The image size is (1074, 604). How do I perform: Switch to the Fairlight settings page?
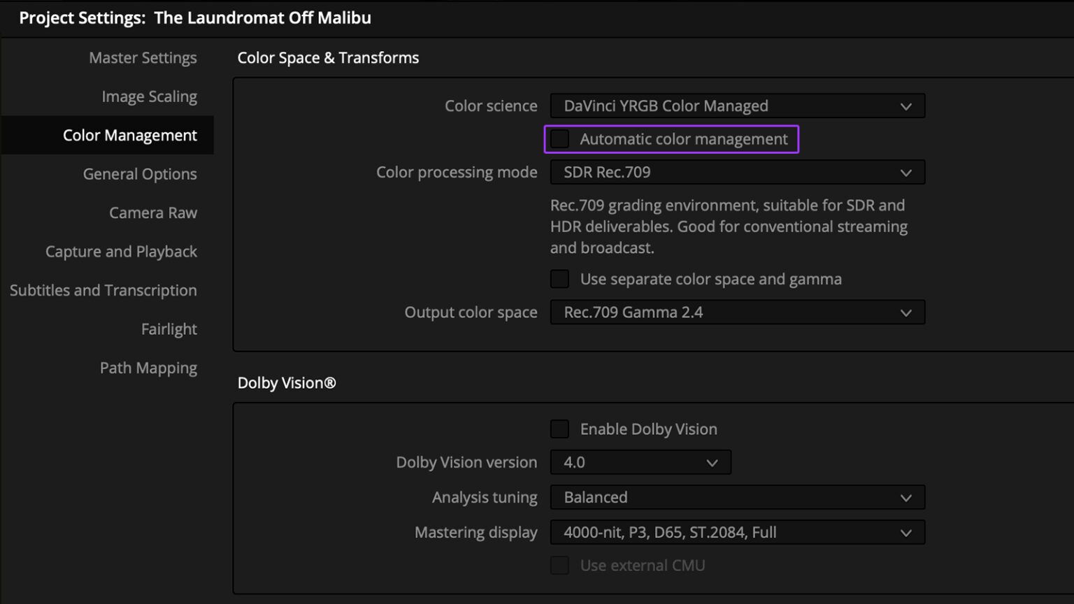(x=169, y=329)
